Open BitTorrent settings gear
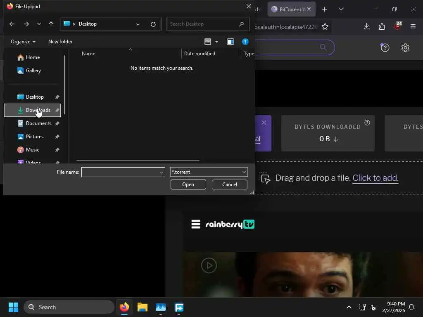The width and height of the screenshot is (423, 317). (x=405, y=48)
